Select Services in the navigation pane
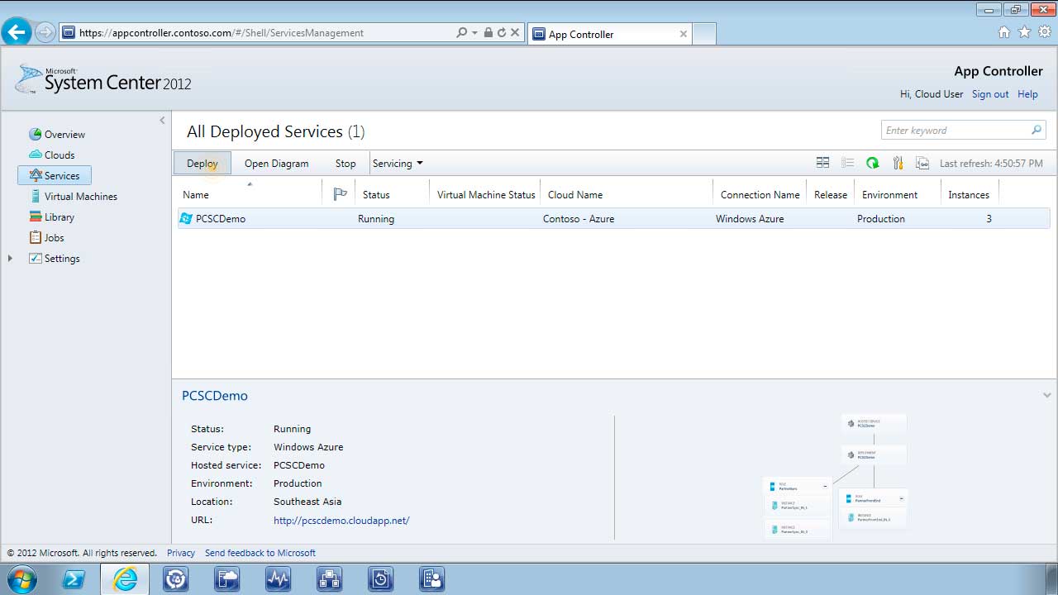The height and width of the screenshot is (595, 1058). (x=55, y=175)
